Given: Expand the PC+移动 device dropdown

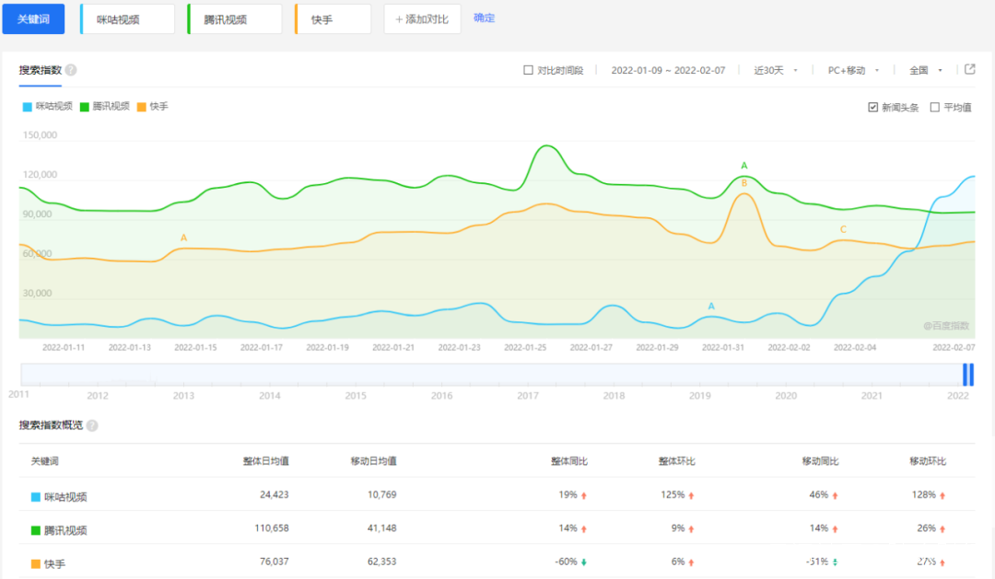Looking at the screenshot, I should tap(853, 70).
